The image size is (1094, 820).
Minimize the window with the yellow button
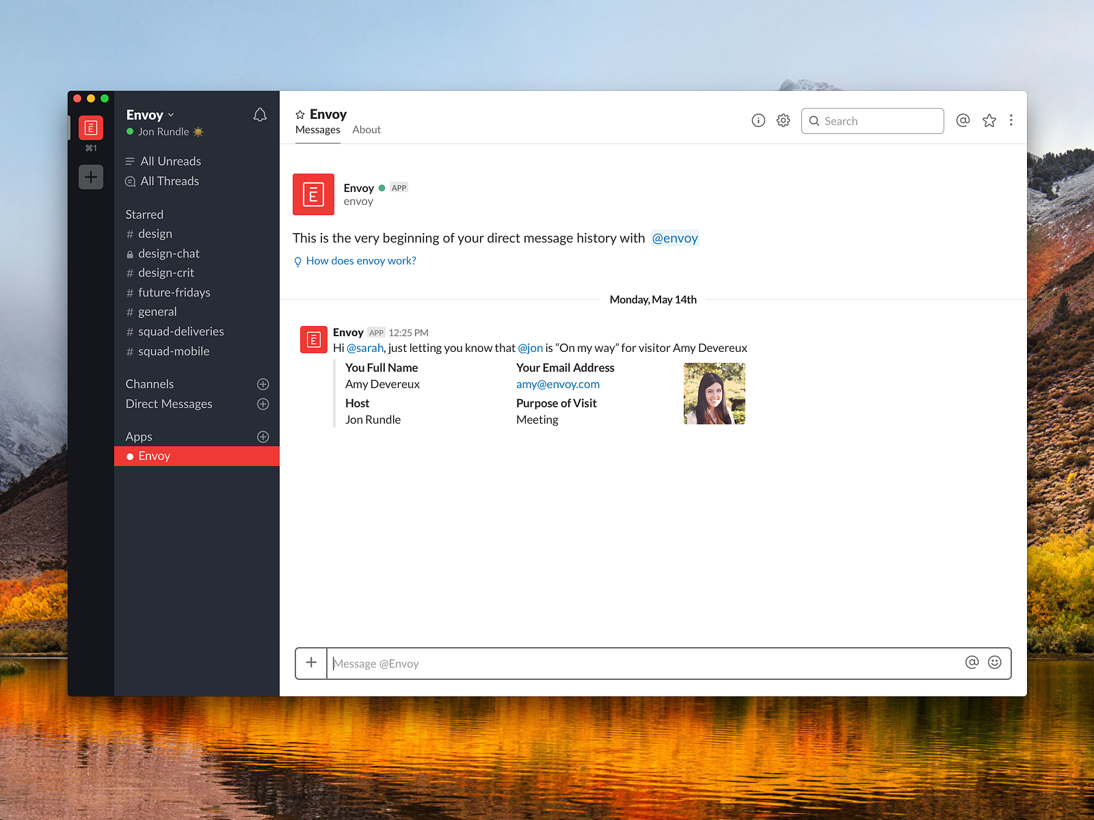click(x=91, y=98)
